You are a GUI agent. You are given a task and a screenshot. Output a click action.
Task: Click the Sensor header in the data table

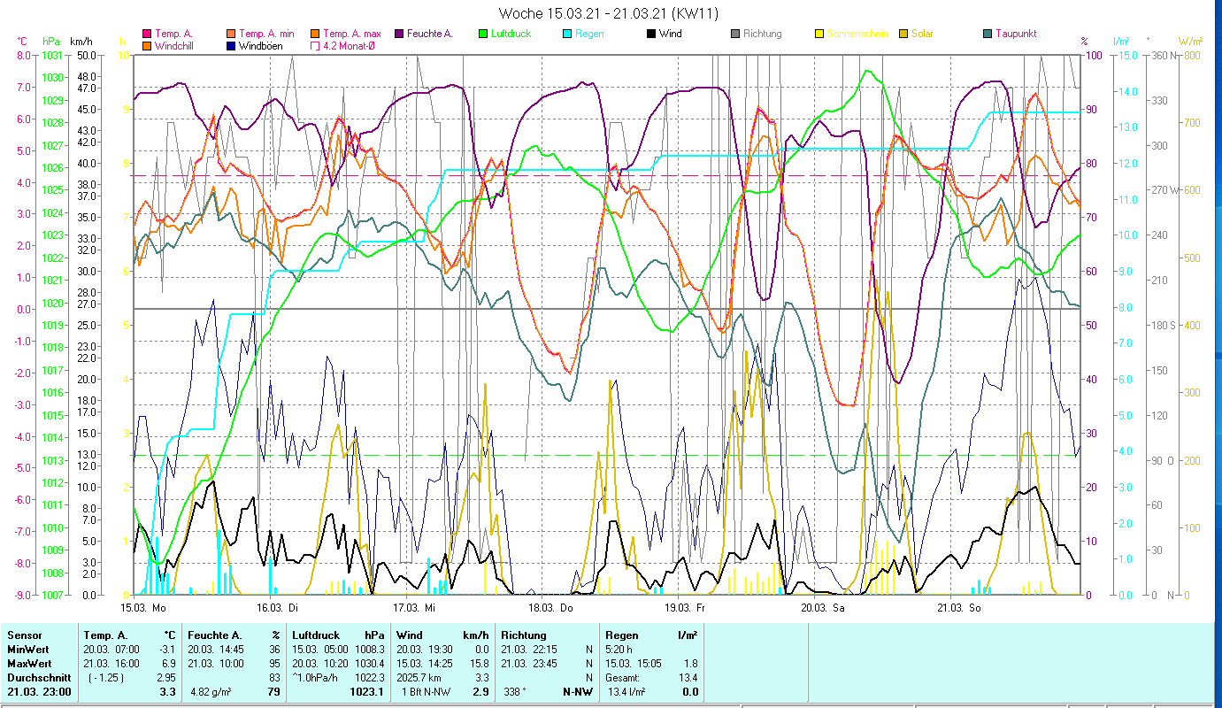pos(24,635)
